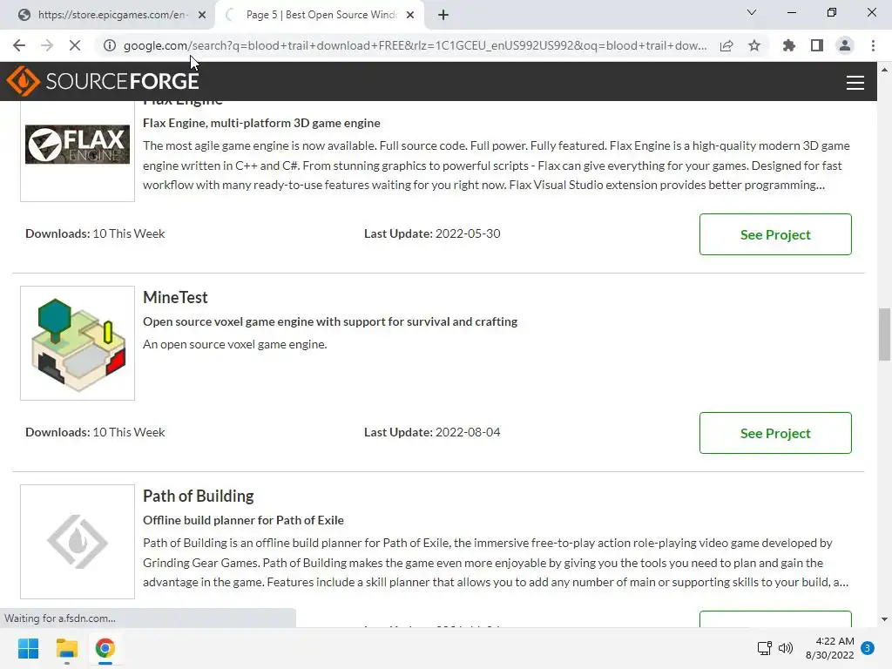Stop loading the page
Screen dimensions: 892x669
click(x=75, y=45)
